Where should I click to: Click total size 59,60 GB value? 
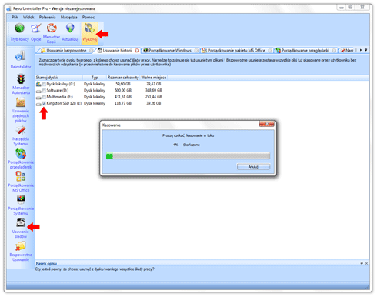click(123, 84)
